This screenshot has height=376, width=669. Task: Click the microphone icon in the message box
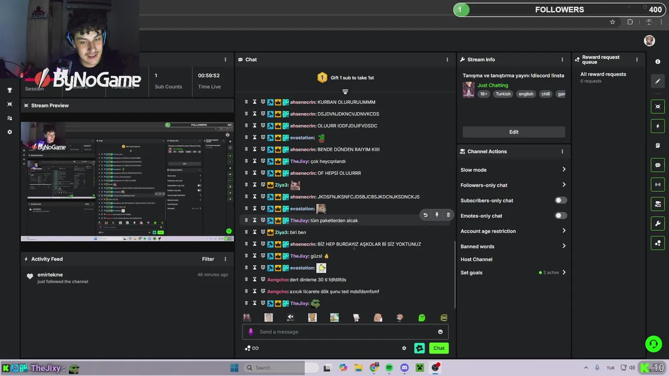[251, 332]
